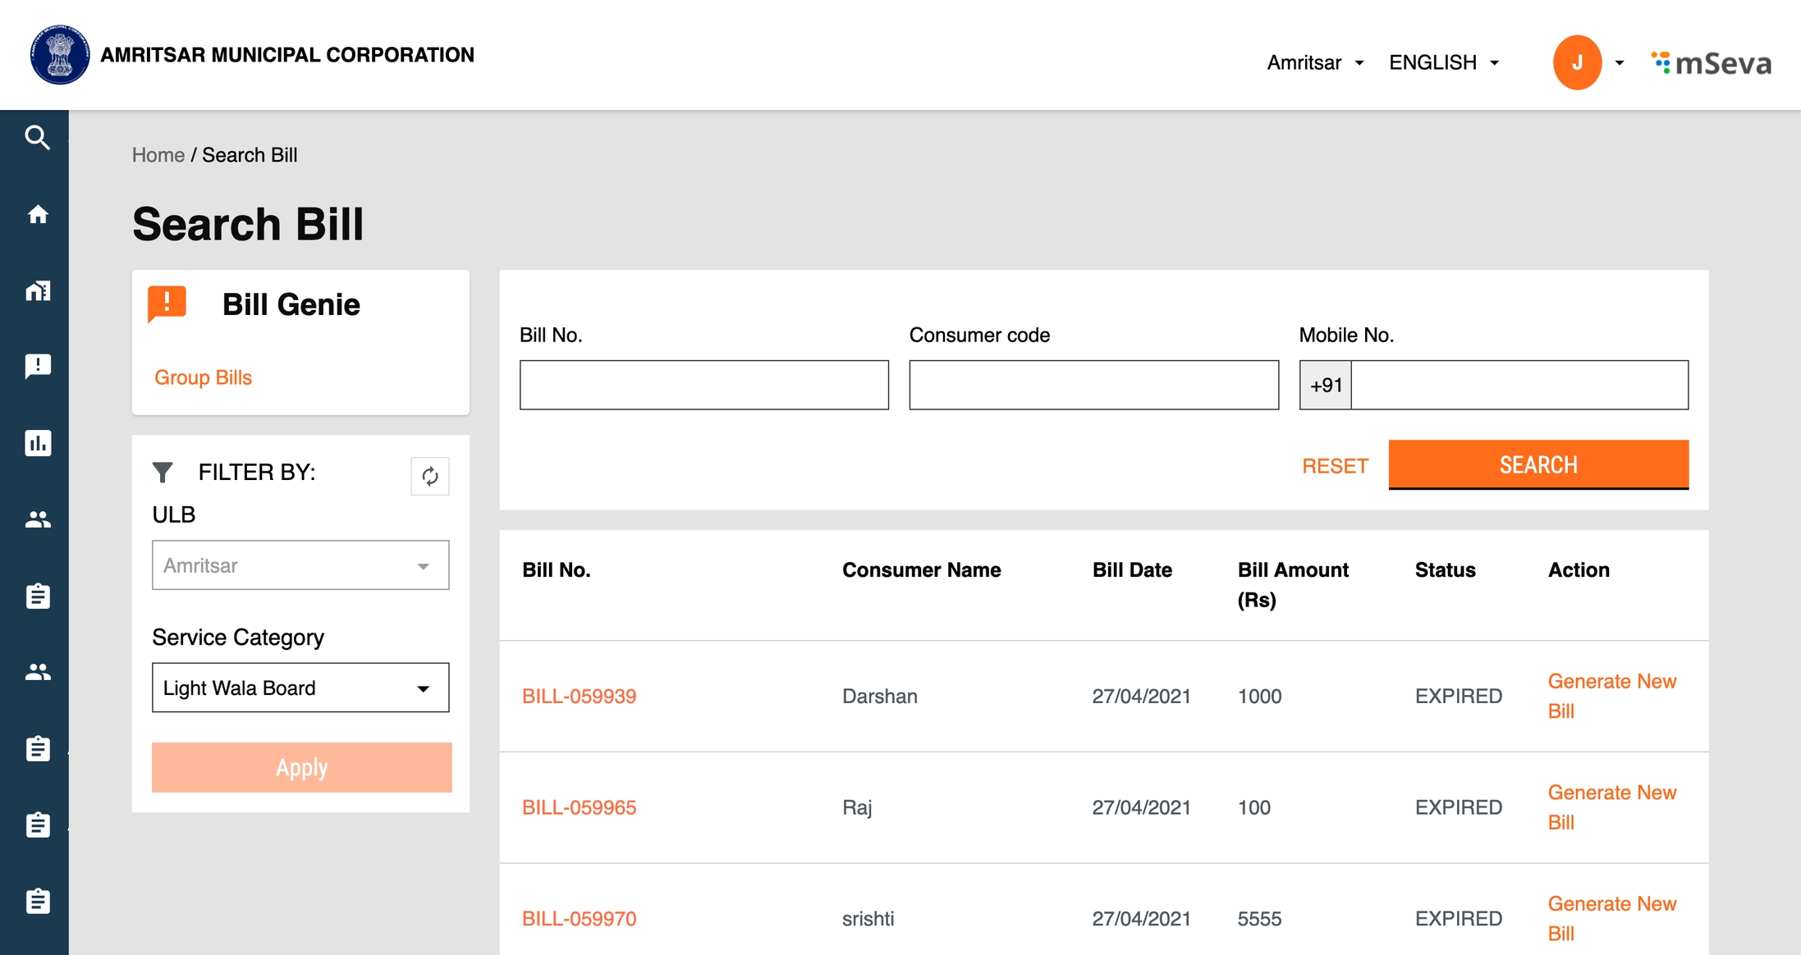Image resolution: width=1801 pixels, height=955 pixels.
Task: Open the ENGLISH language dropdown
Action: [1444, 62]
